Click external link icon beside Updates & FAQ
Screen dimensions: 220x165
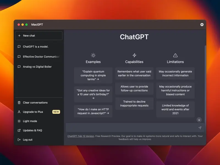click(19, 130)
